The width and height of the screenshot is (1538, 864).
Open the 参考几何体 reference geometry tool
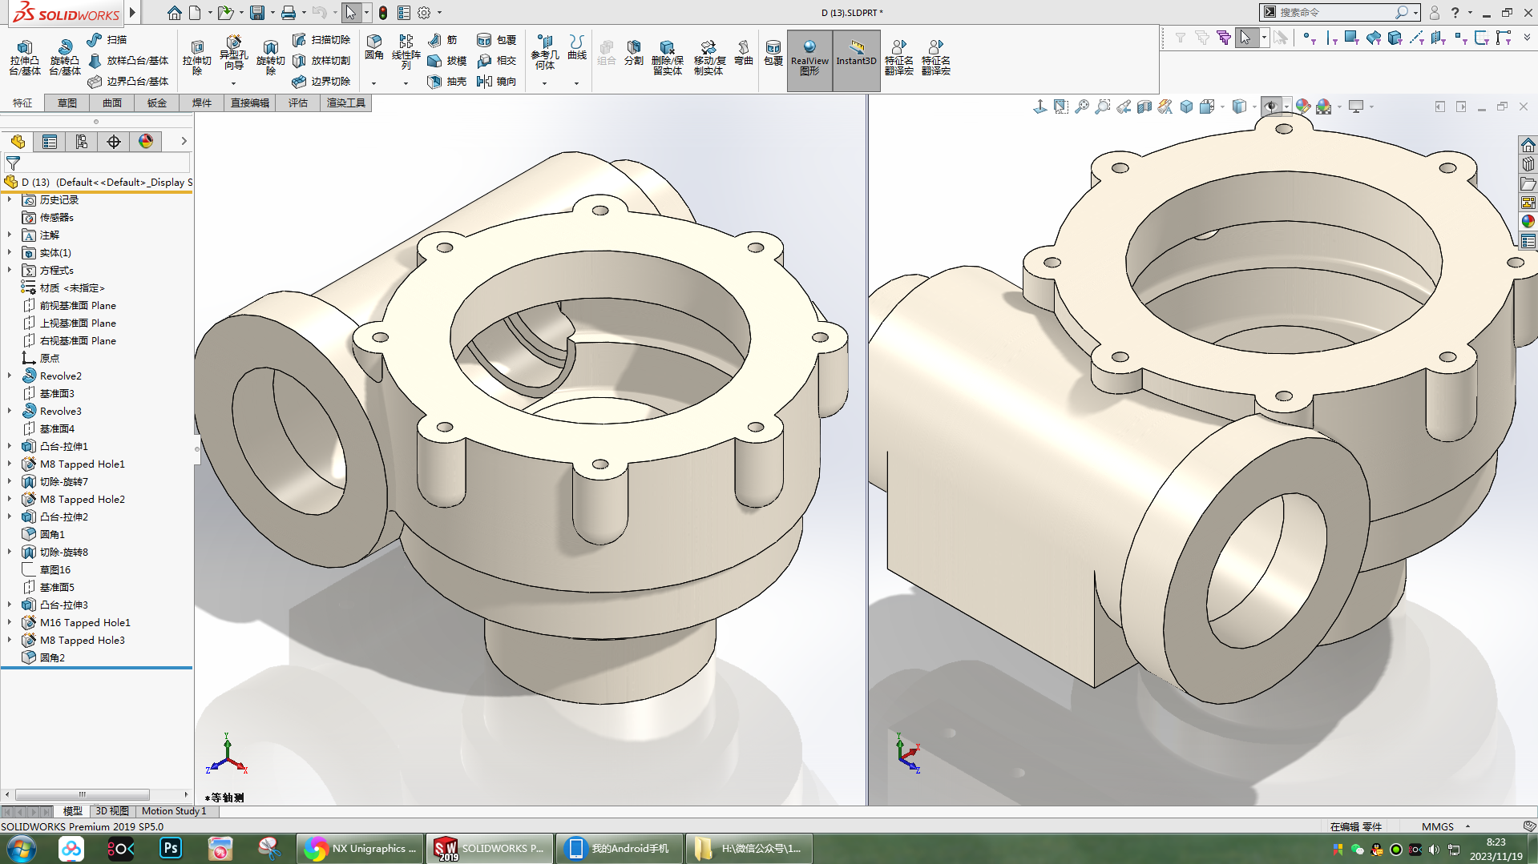point(544,52)
